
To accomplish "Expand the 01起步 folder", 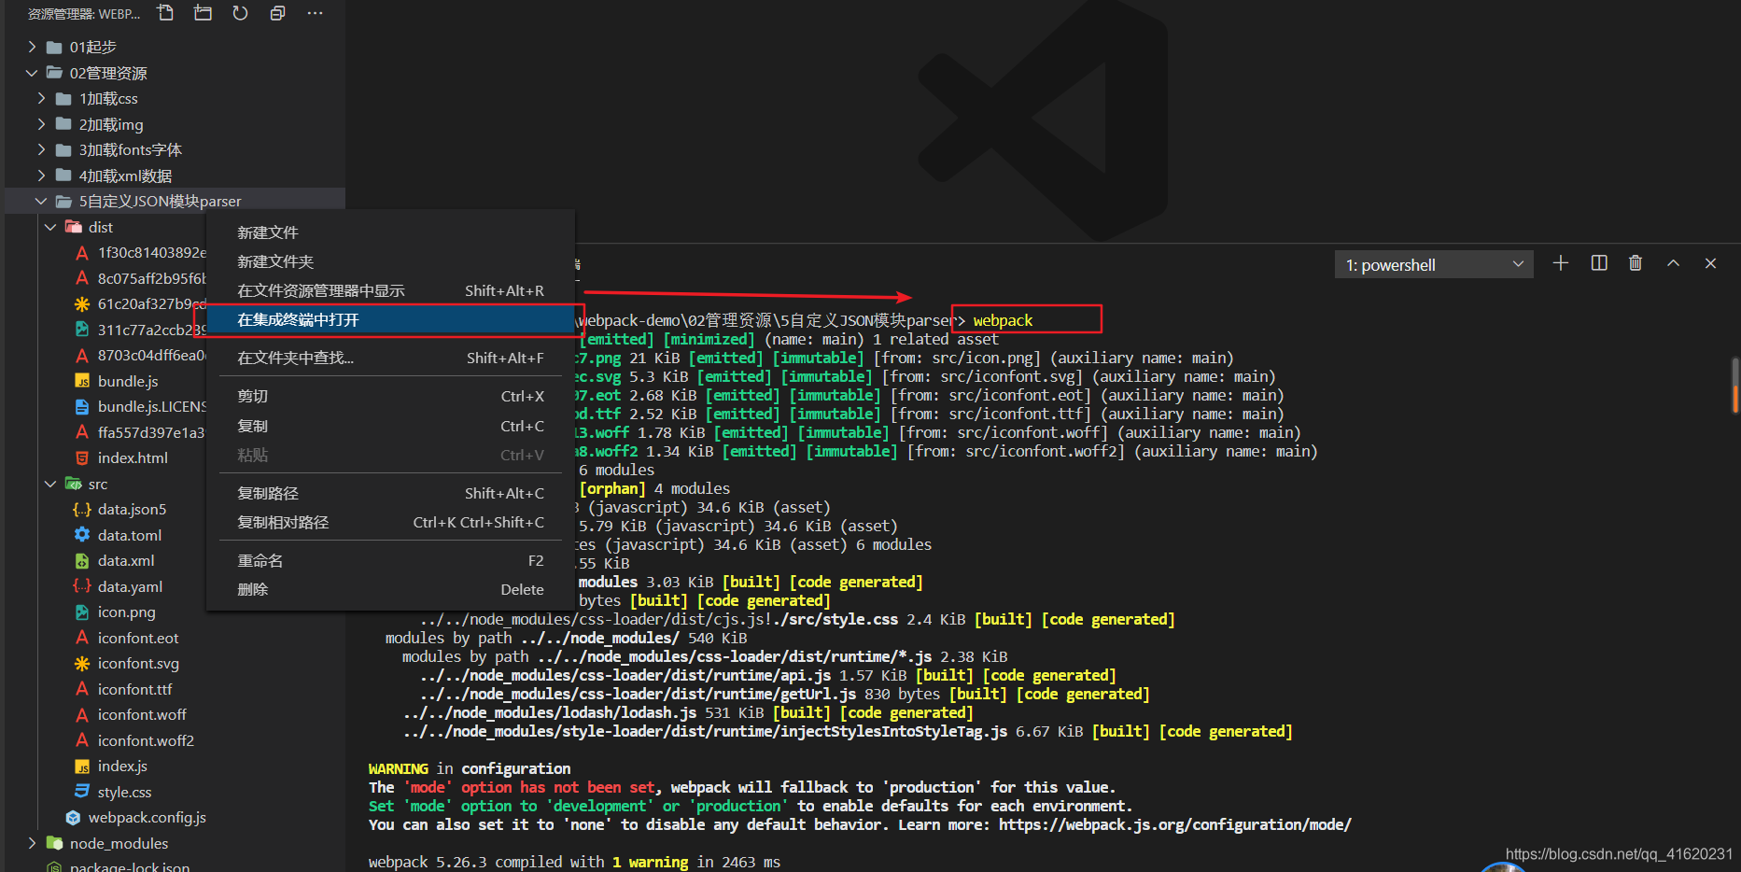I will (32, 47).
